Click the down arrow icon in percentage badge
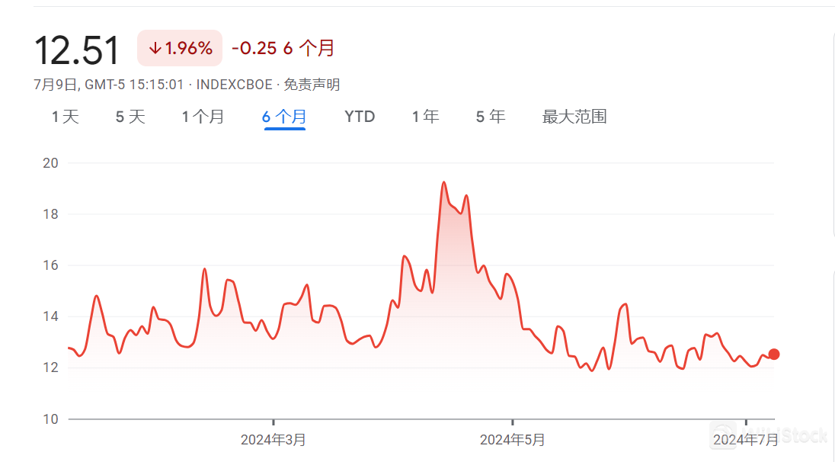 155,49
